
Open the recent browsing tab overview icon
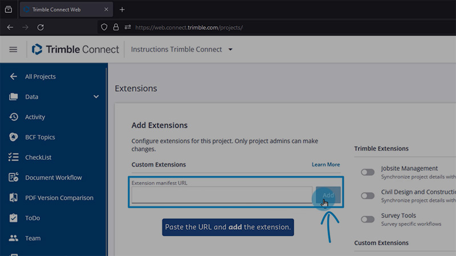(x=9, y=9)
